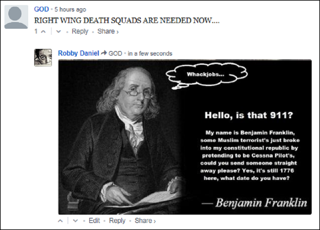Viewport: 320px width, 230px height.
Task: Expand Share options under Robby Daniel's reply
Action: [145, 221]
